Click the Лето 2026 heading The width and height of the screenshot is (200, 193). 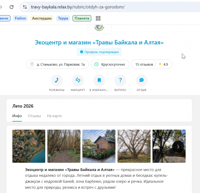coord(23,106)
